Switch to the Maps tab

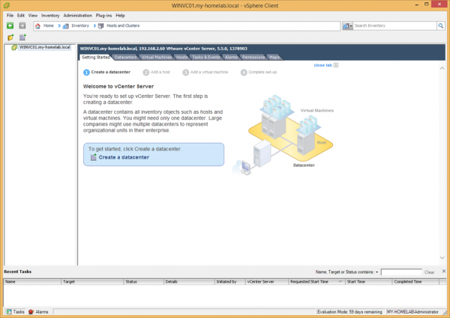pyautogui.click(x=274, y=58)
